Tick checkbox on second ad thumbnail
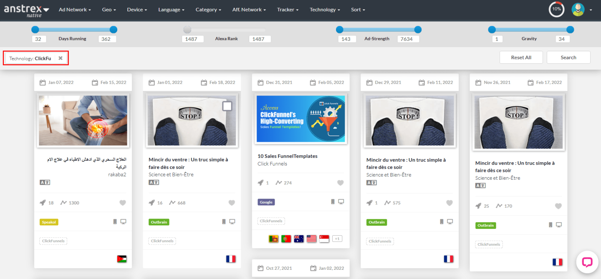601x279 pixels. point(227,106)
